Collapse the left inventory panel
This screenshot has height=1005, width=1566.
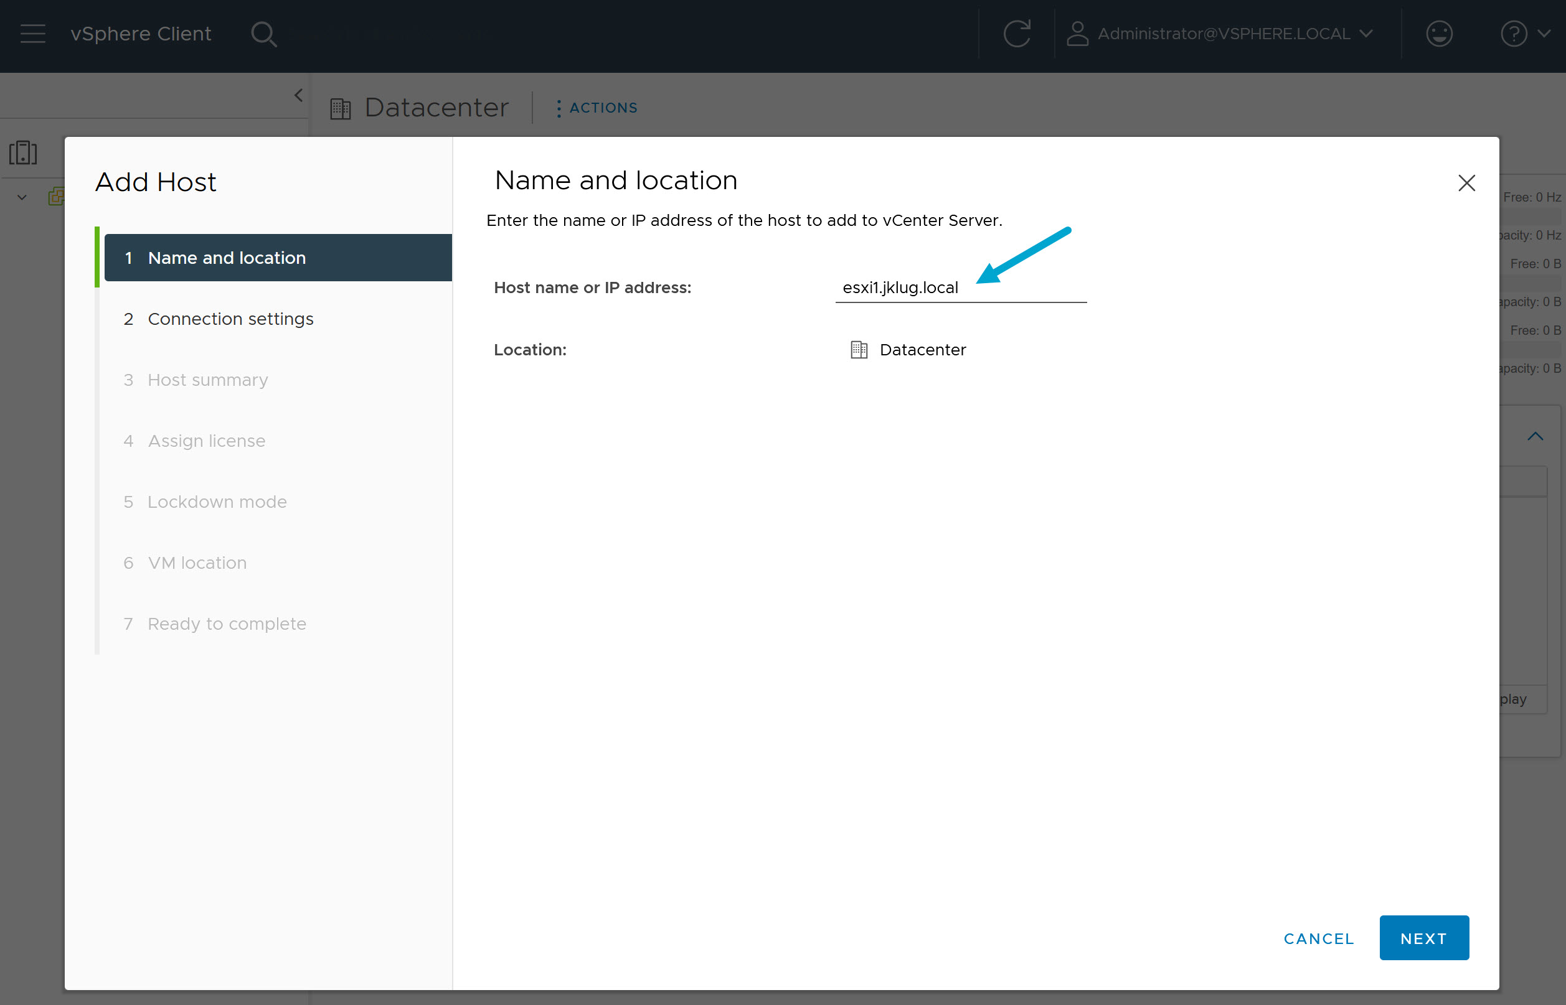[298, 95]
